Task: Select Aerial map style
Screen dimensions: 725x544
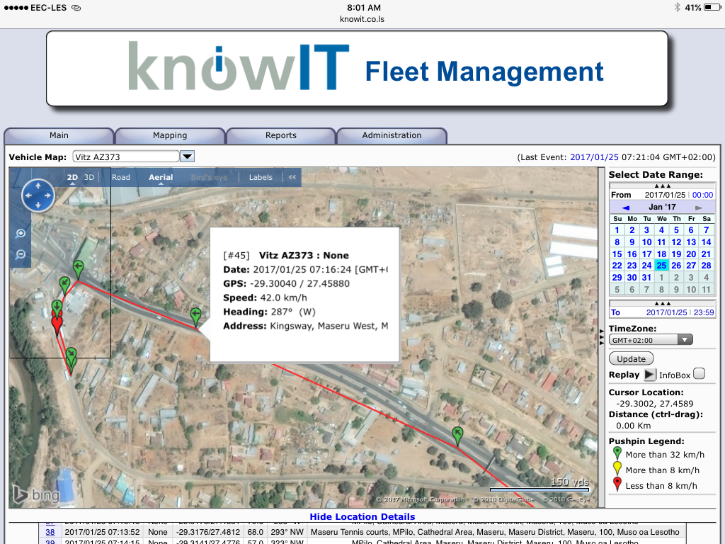Action: click(x=161, y=177)
